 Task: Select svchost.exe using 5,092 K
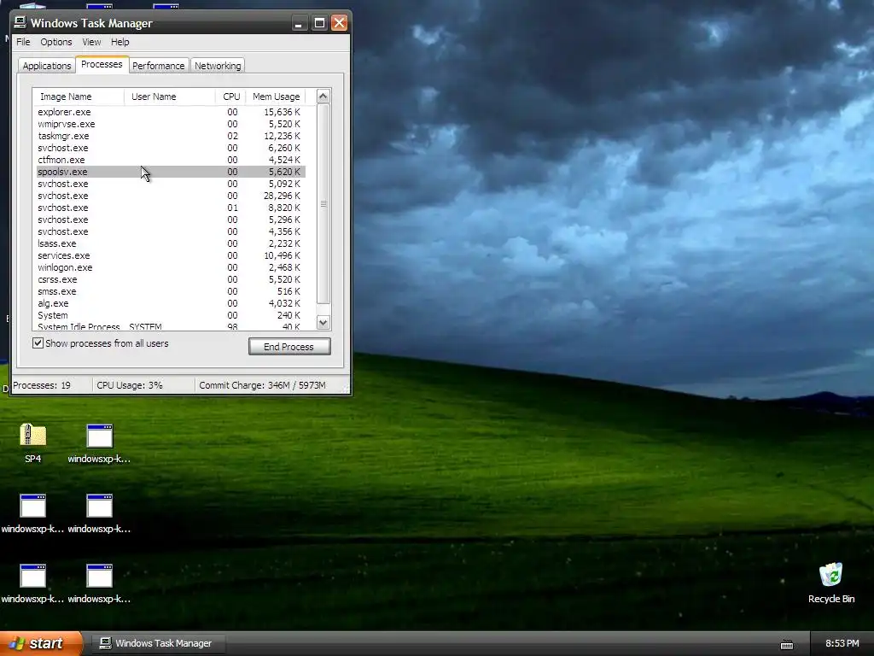(x=171, y=184)
